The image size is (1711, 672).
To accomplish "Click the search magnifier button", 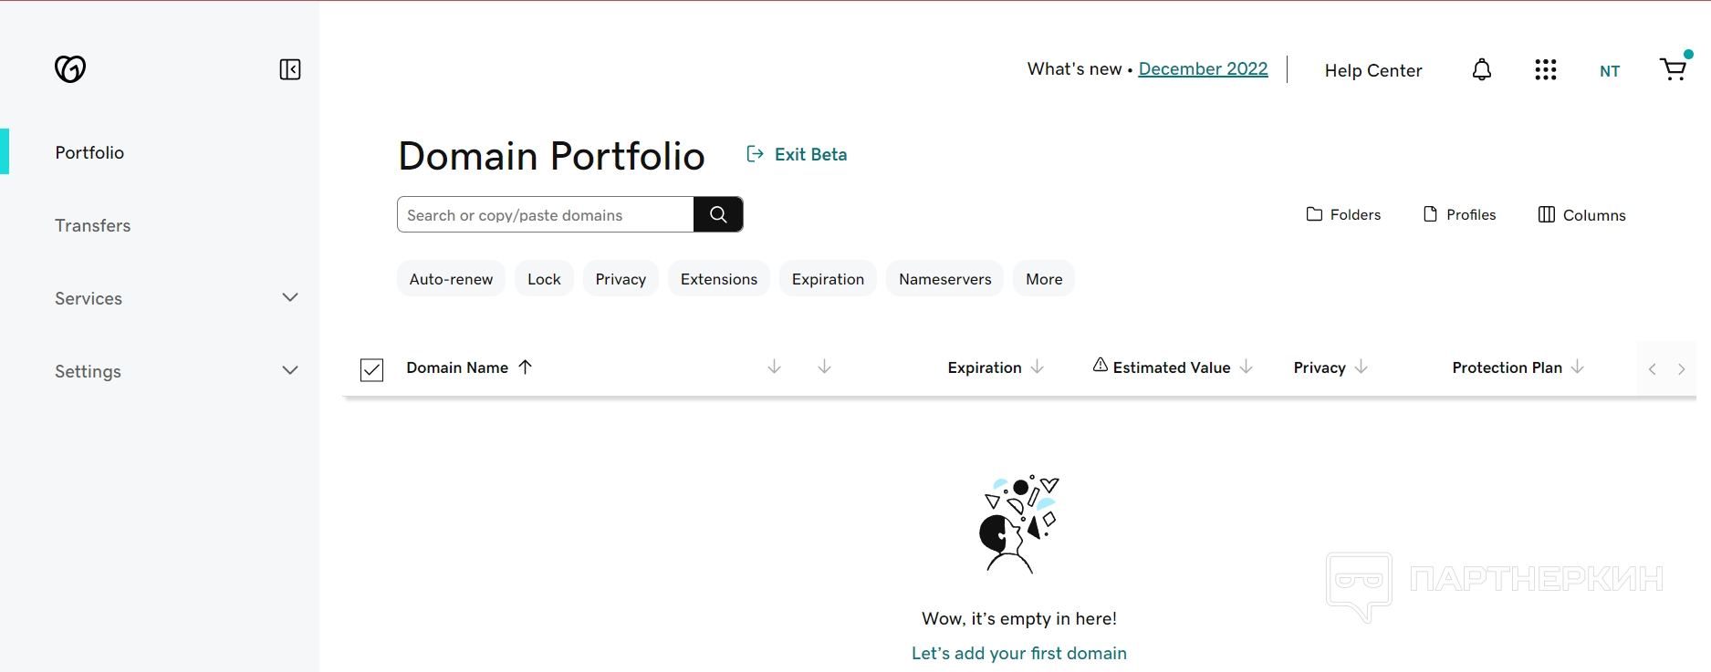I will coord(718,214).
